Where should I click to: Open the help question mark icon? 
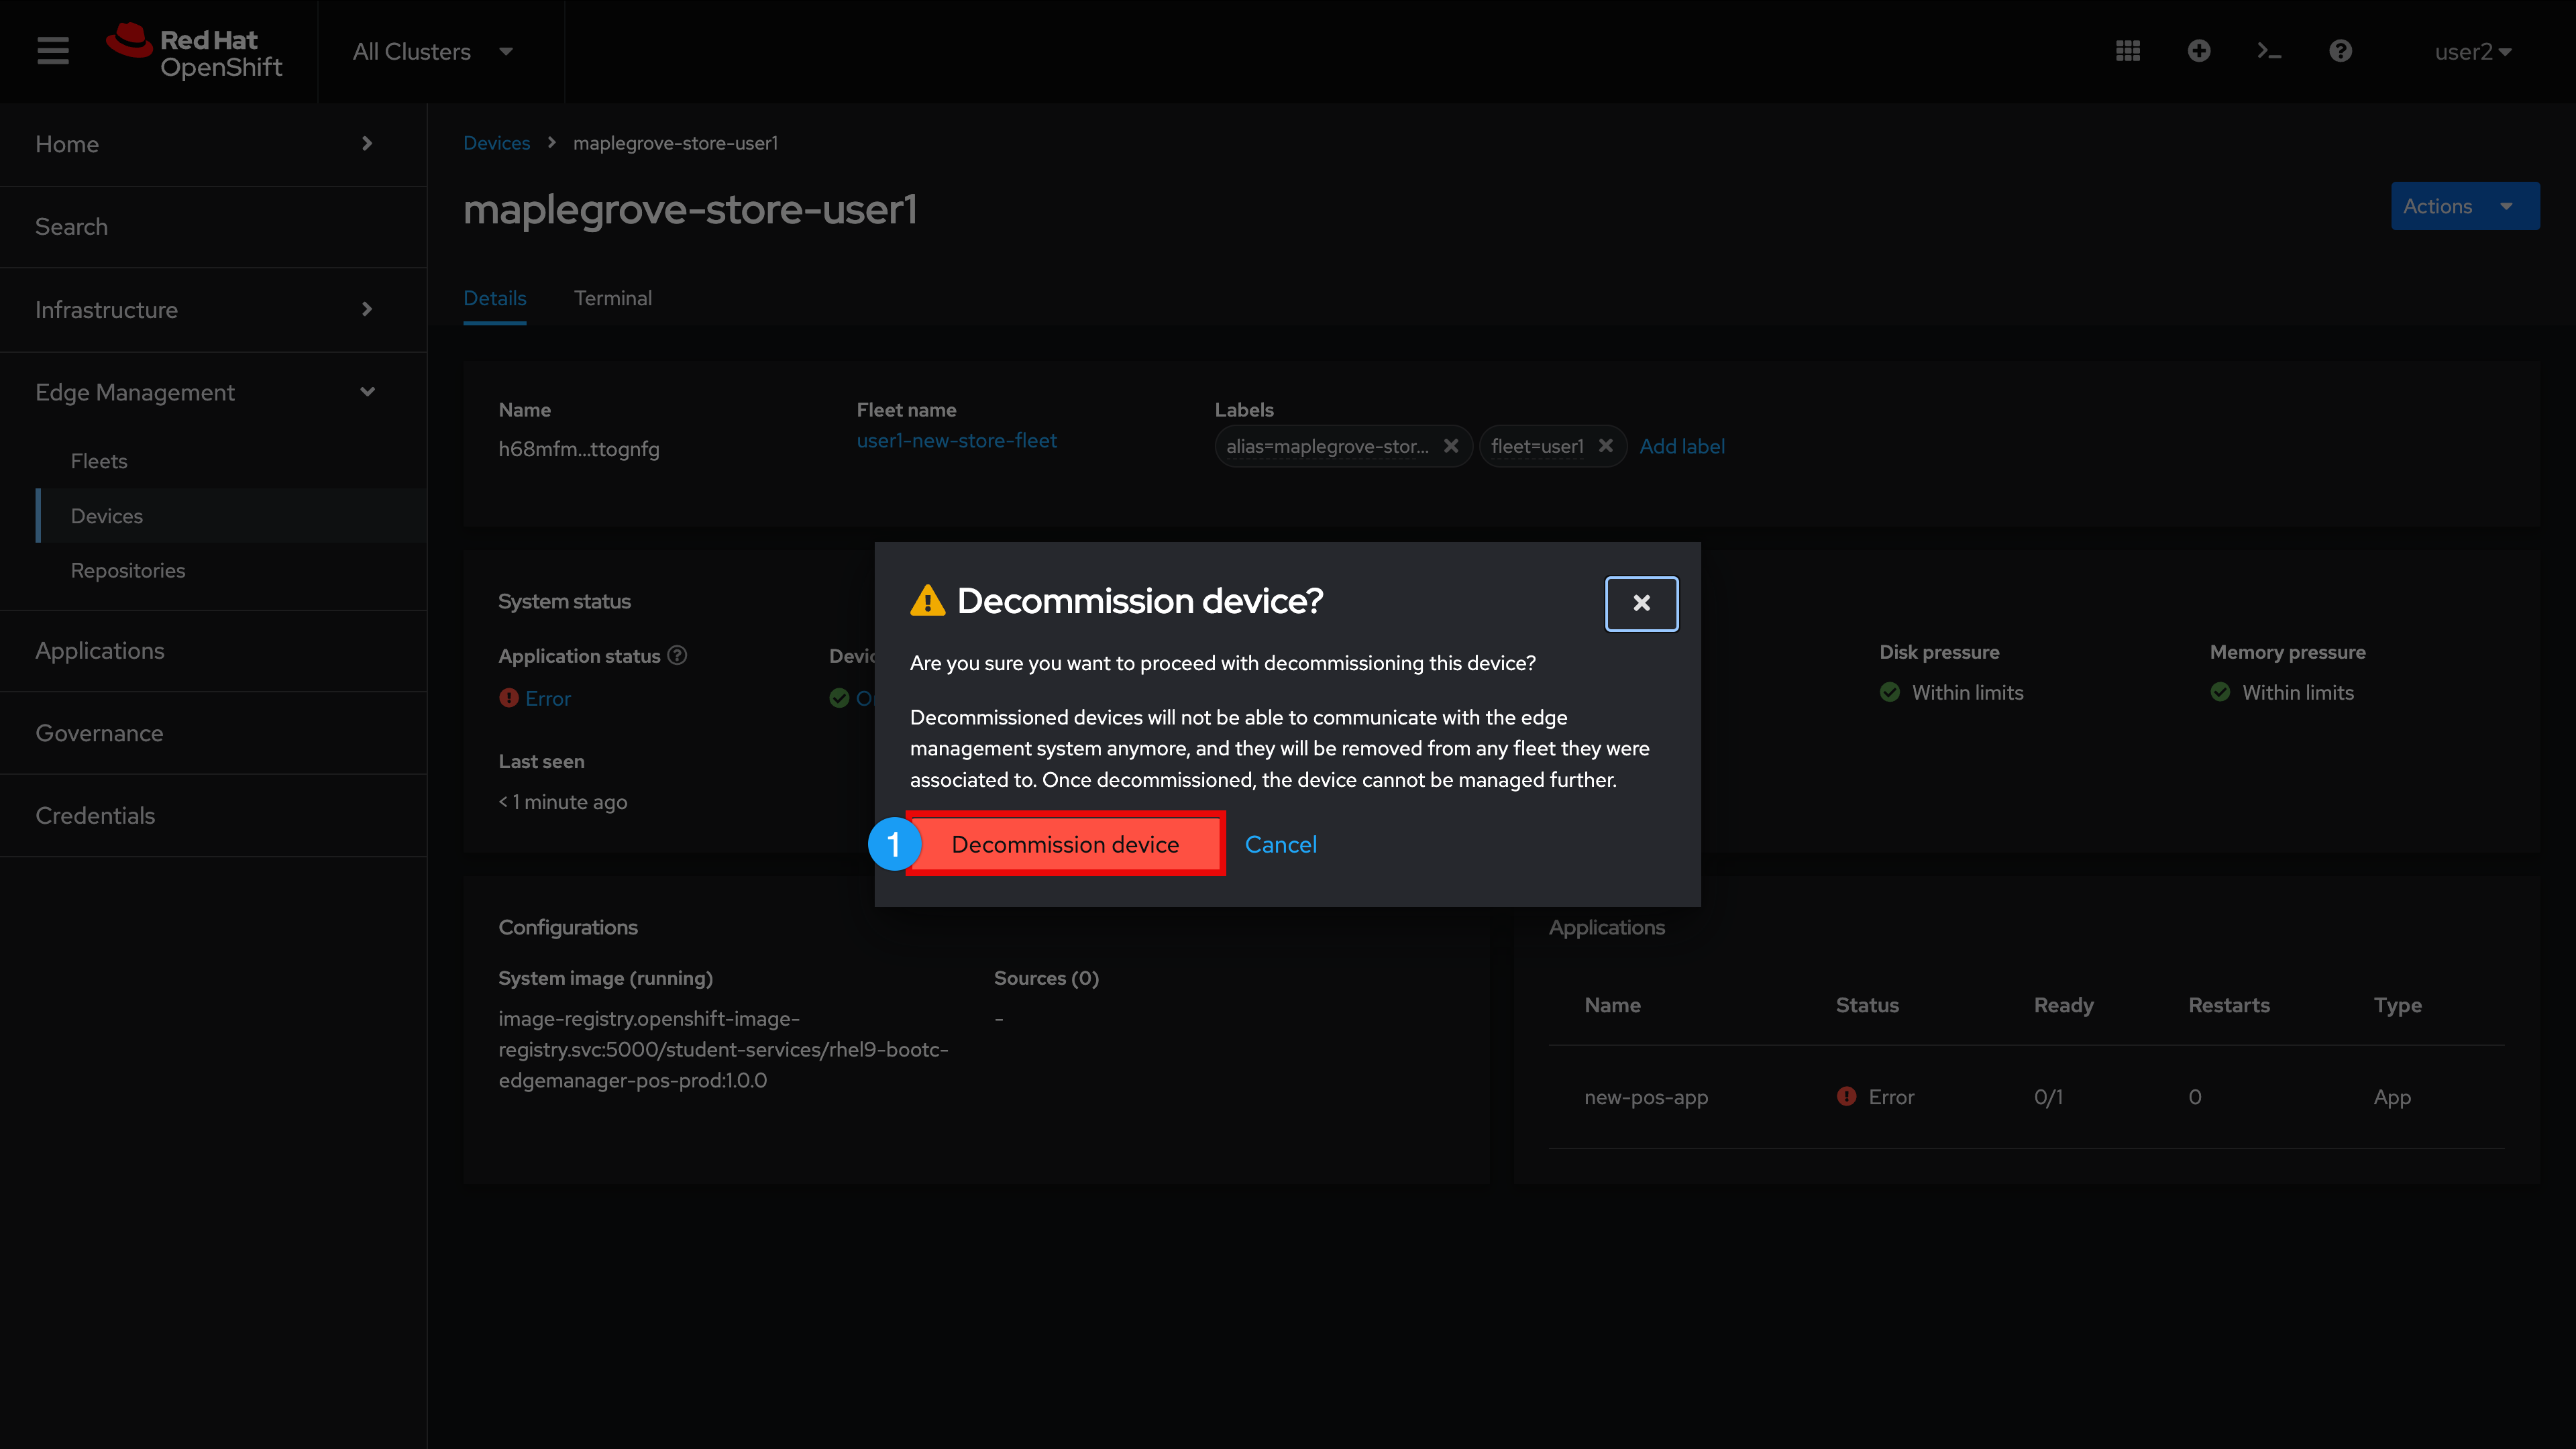pos(2340,51)
